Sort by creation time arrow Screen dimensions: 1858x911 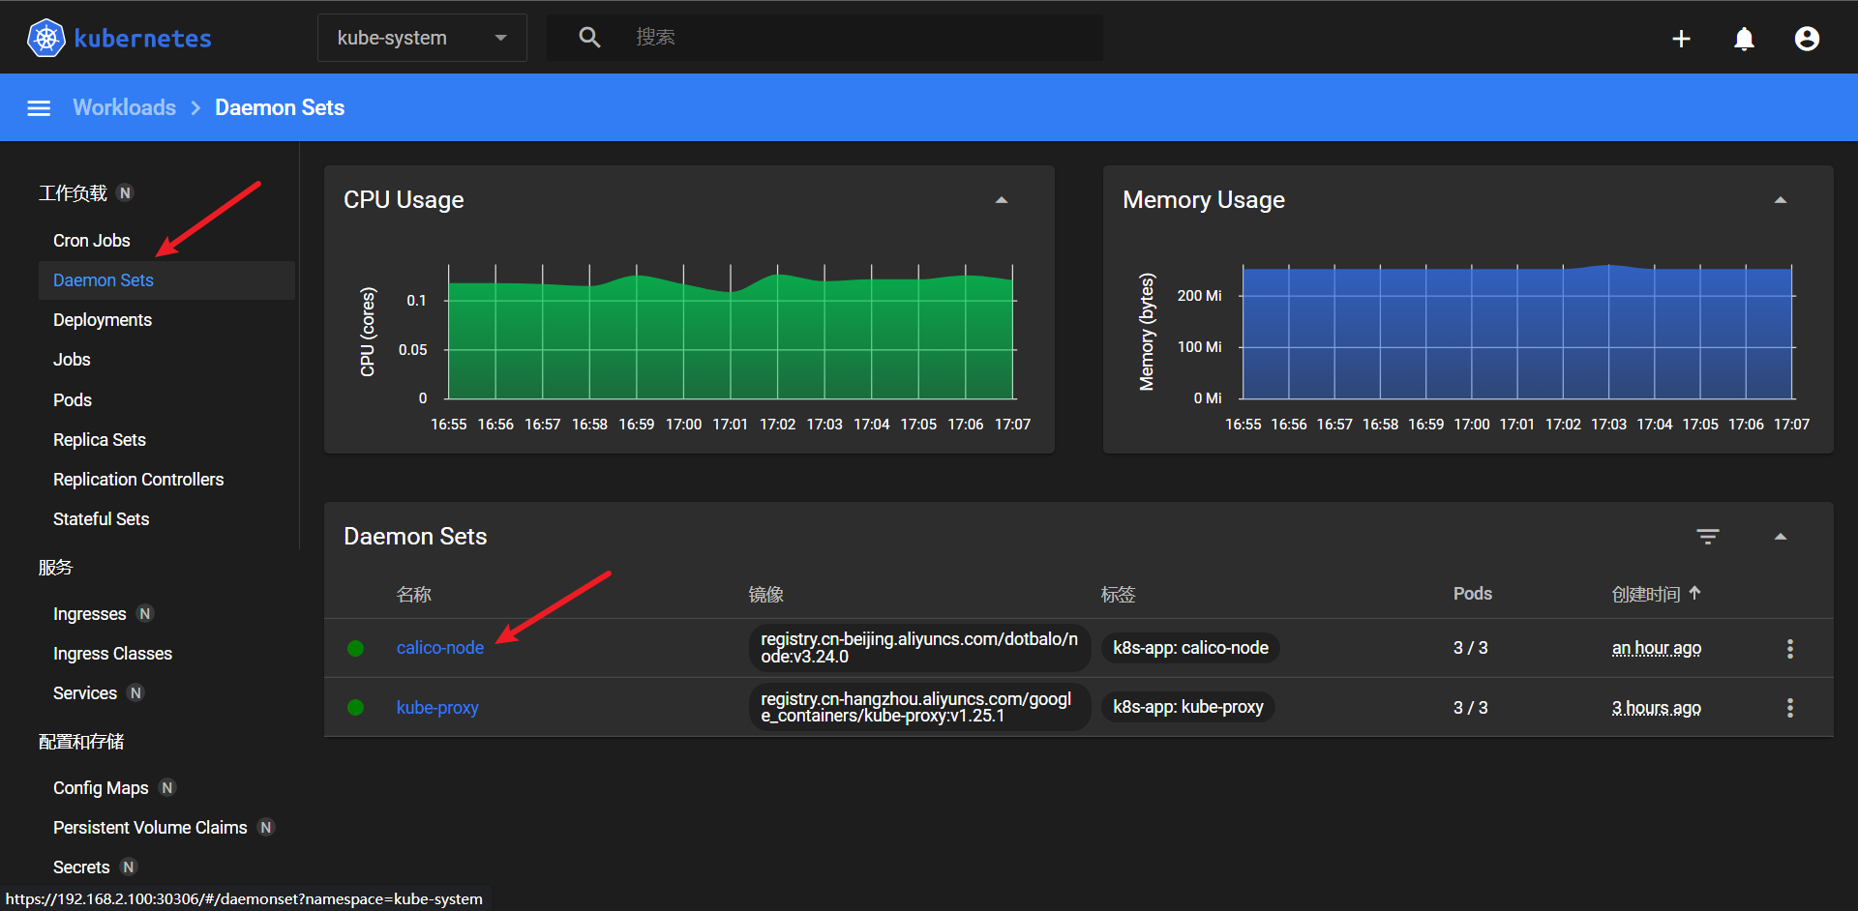[1694, 594]
